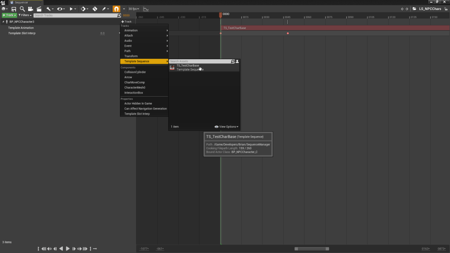Click the Save sequence floppy disk icon
Image resolution: width=450 pixels, height=253 pixels.
click(x=14, y=9)
